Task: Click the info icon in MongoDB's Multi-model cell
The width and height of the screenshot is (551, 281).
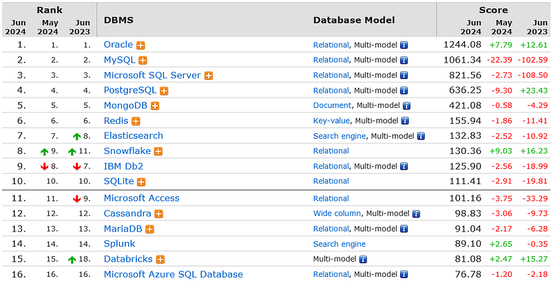Action: (x=407, y=106)
